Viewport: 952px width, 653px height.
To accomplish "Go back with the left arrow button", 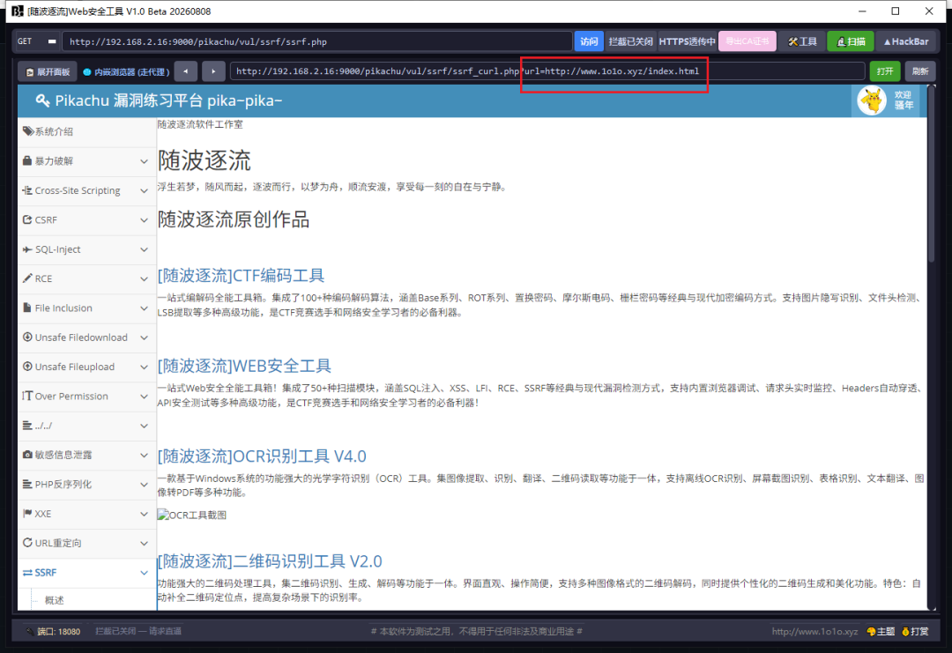I will (186, 71).
